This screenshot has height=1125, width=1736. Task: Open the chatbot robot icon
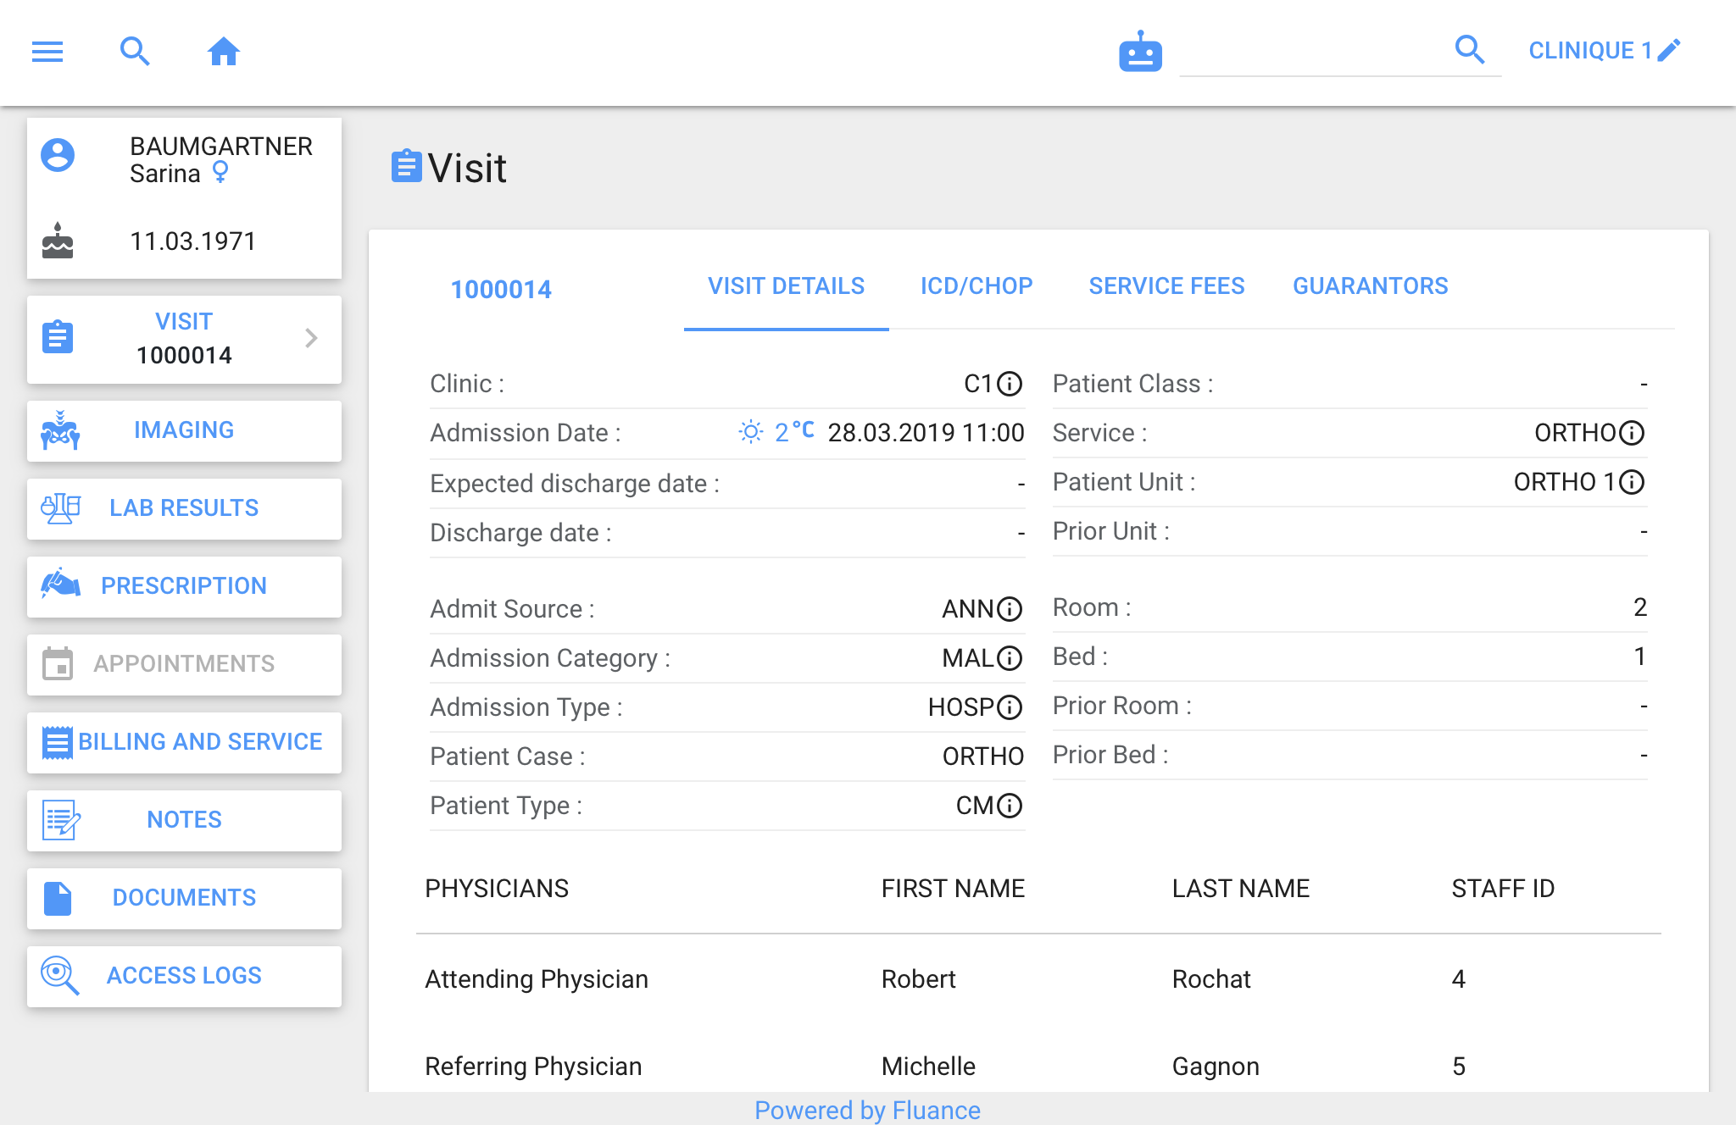(x=1140, y=53)
